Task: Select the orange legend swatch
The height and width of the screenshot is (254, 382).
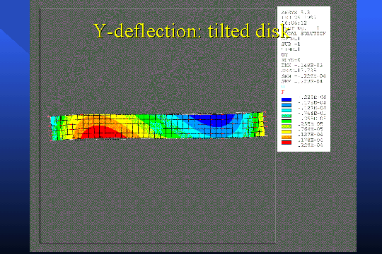Action: pos(286,137)
